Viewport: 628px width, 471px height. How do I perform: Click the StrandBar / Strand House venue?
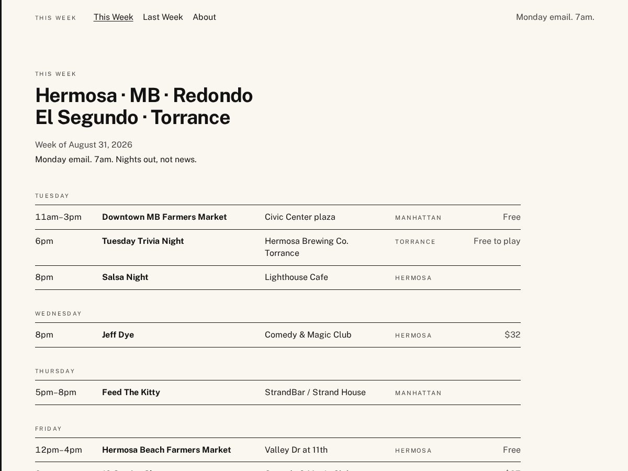tap(315, 392)
